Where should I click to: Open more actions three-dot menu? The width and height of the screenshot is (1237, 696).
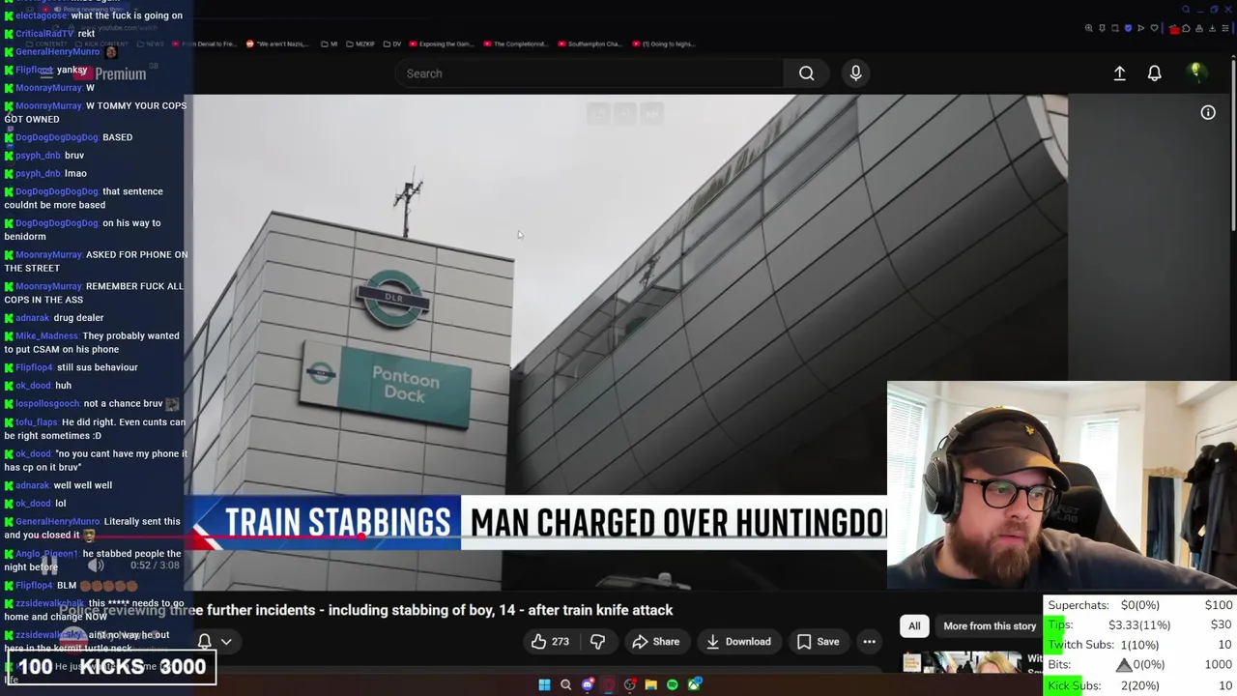pyautogui.click(x=869, y=641)
